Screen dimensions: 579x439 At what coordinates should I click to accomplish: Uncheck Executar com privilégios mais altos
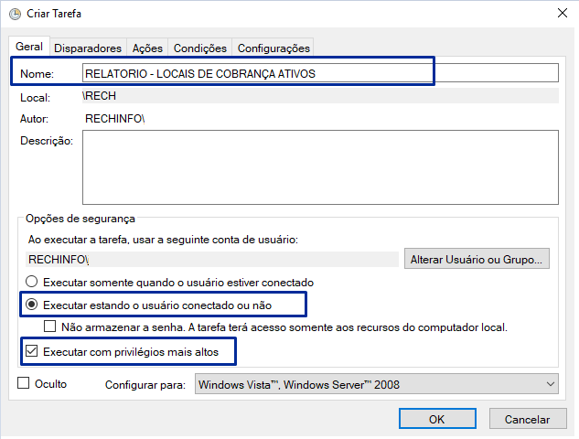pyautogui.click(x=31, y=349)
